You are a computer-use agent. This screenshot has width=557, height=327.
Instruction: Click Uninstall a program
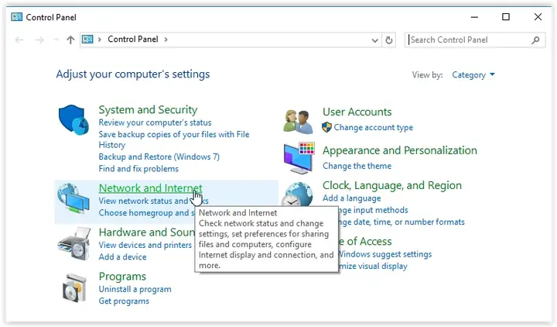[135, 289]
